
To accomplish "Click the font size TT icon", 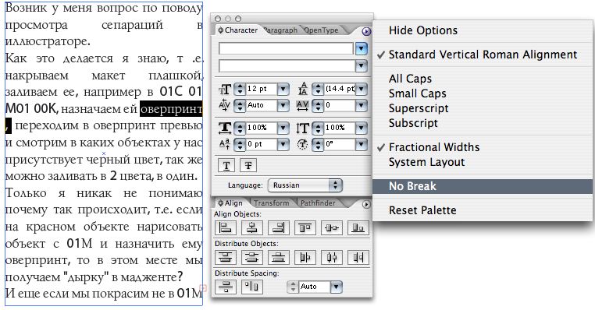I will pos(225,90).
